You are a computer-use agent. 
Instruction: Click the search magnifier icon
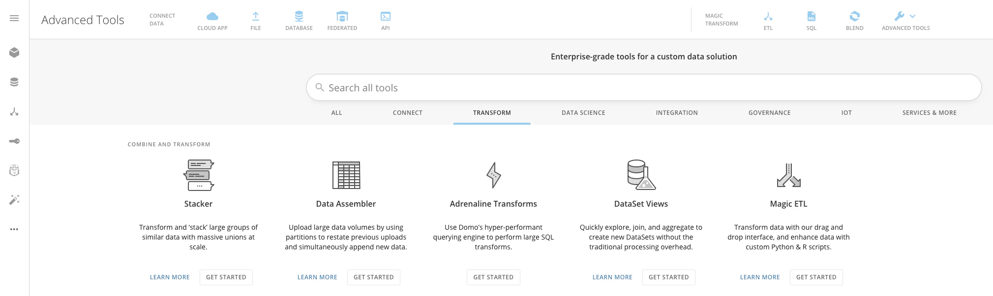pyautogui.click(x=320, y=87)
